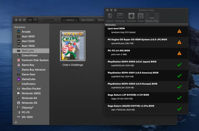Click warning icon for PC Engine CD BIOS

[x=179, y=42]
